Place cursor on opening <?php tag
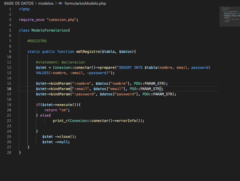Viewport: 240px width, 181px height. tap(24, 9)
